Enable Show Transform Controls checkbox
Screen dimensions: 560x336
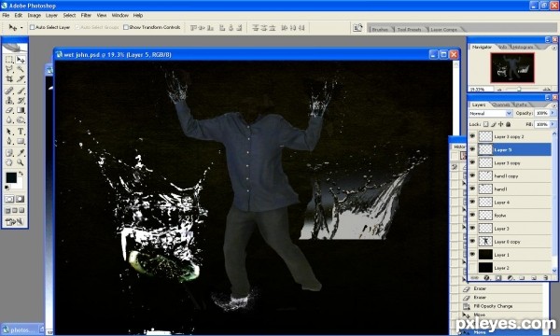(126, 27)
